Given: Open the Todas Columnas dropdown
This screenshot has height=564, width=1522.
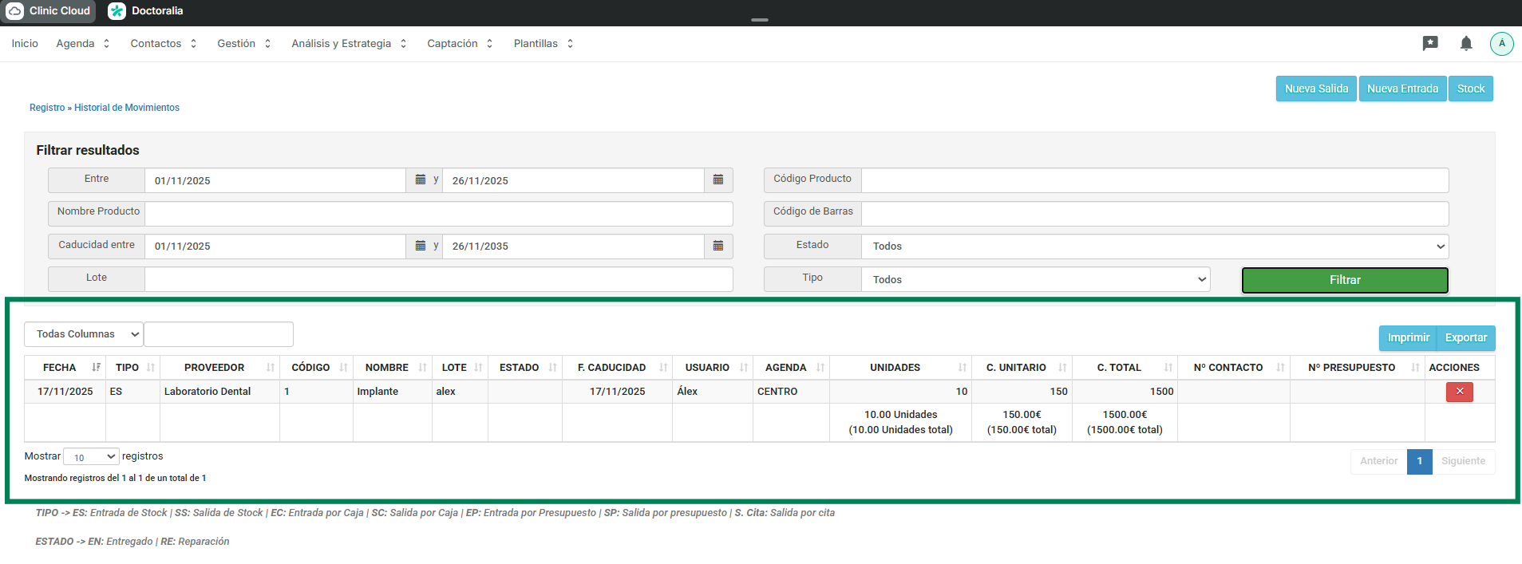Looking at the screenshot, I should pyautogui.click(x=84, y=334).
